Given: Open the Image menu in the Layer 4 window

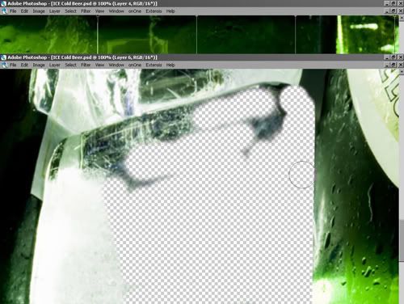Looking at the screenshot, I should (x=39, y=11).
